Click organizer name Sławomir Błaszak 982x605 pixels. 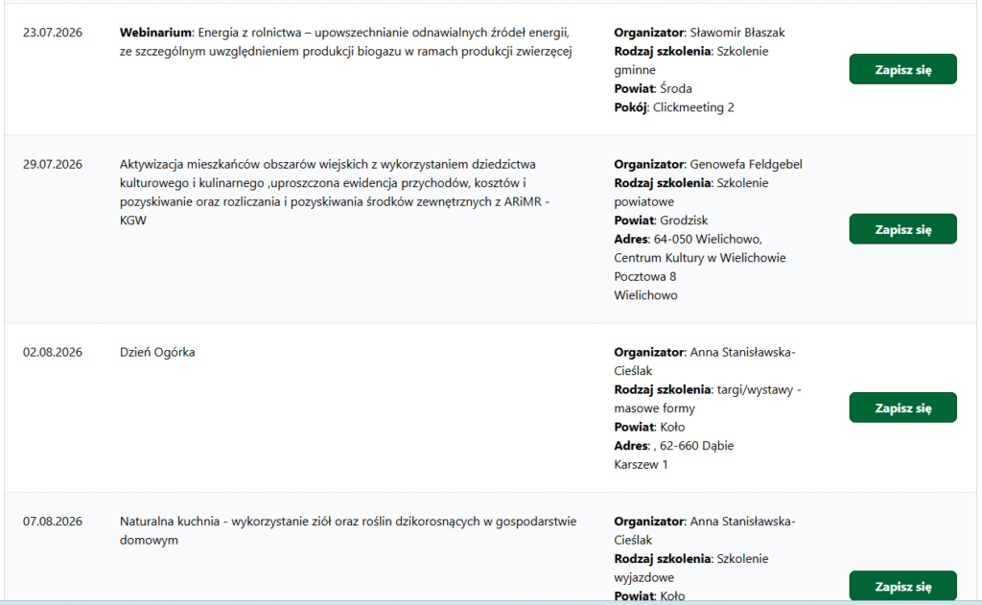[737, 33]
